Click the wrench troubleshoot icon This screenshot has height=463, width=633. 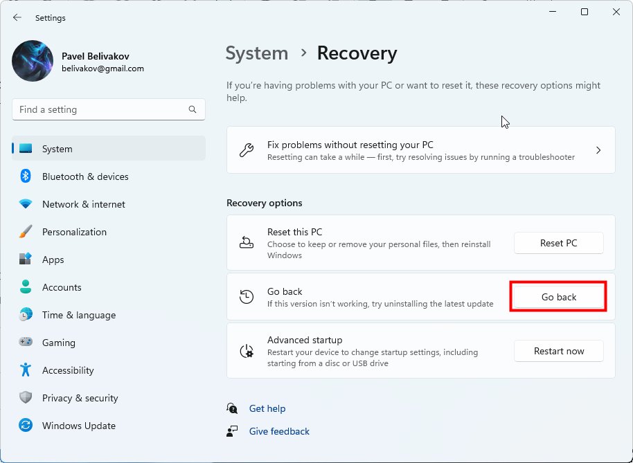pyautogui.click(x=247, y=150)
